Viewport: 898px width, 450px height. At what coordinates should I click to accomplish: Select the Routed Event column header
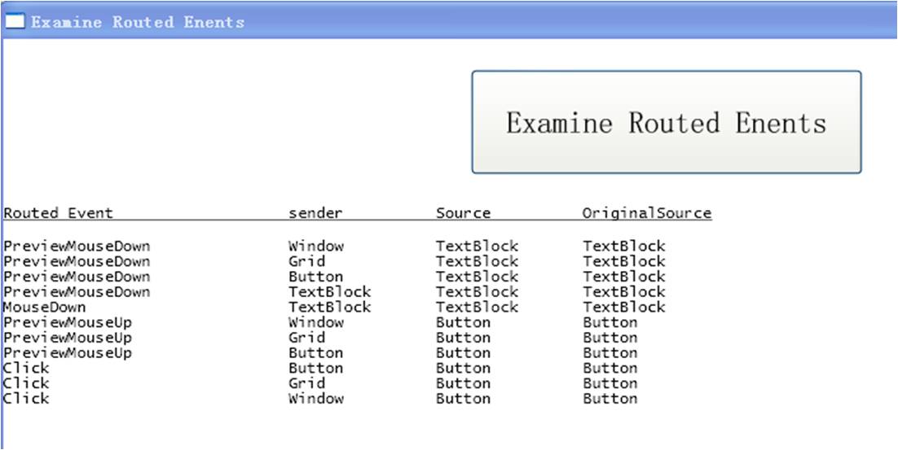click(58, 213)
